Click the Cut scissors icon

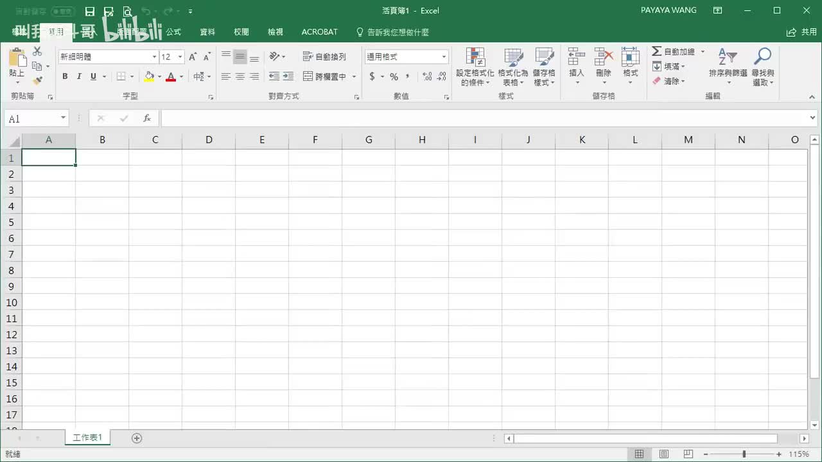coord(37,52)
